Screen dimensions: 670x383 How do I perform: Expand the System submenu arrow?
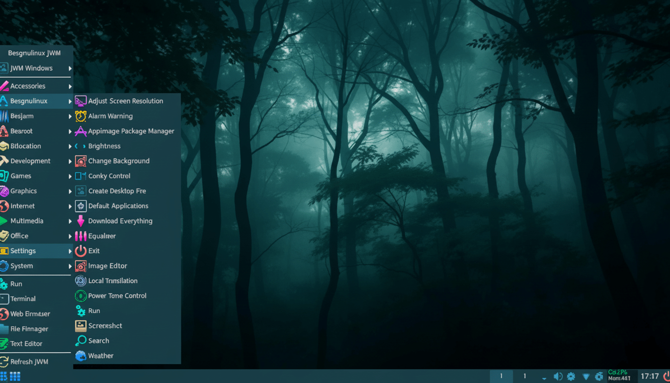pos(70,266)
